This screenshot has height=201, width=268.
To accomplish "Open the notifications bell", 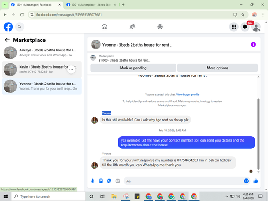I will click(245, 27).
